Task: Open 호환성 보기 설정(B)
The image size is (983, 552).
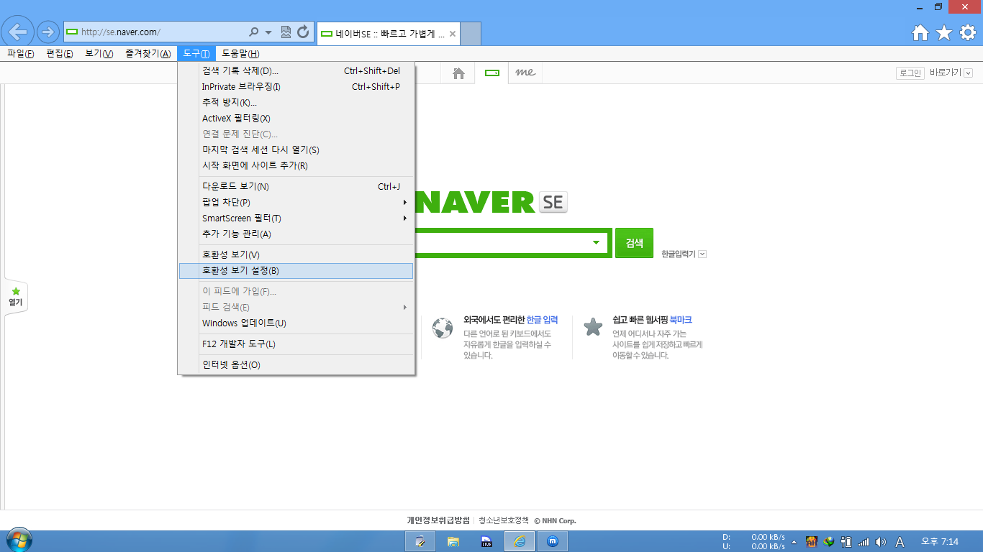Action: tap(296, 271)
